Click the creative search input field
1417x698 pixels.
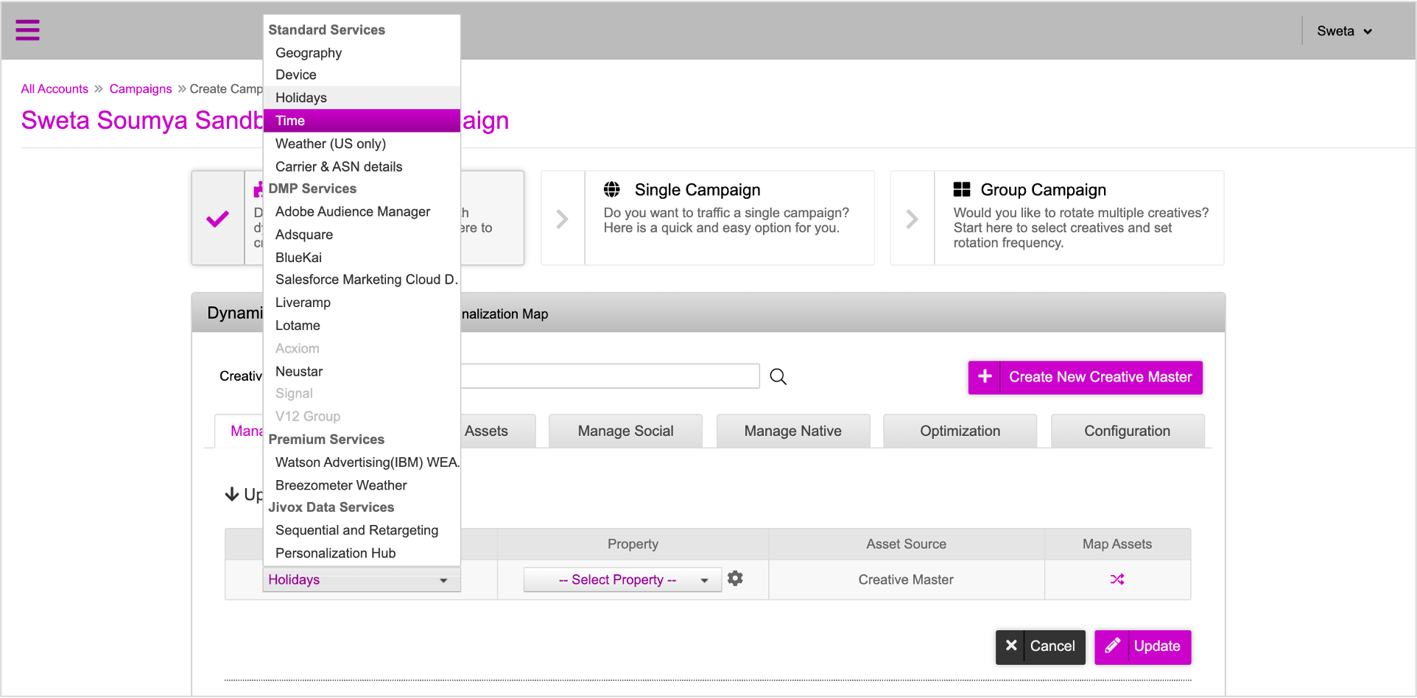point(610,376)
